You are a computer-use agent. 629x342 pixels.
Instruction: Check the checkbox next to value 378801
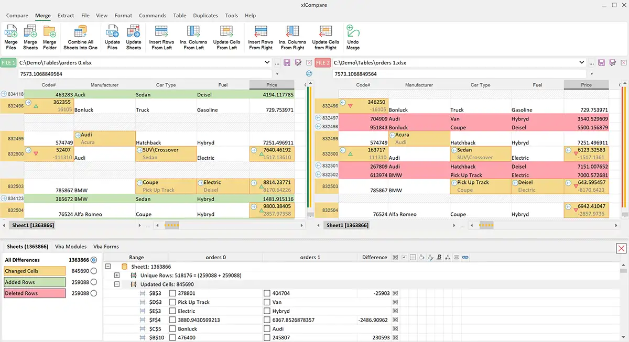pyautogui.click(x=172, y=293)
